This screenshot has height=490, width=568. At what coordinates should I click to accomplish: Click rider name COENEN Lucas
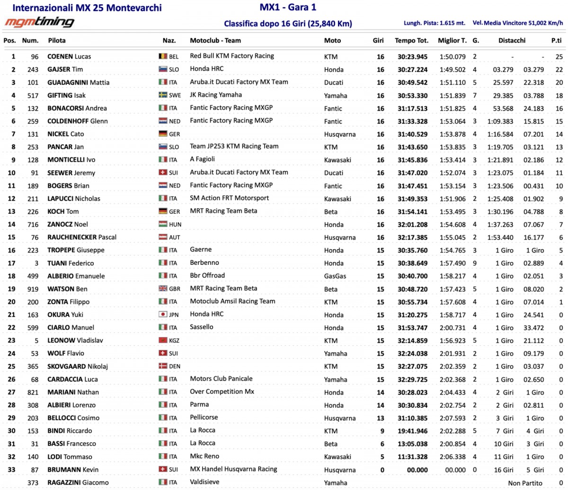(x=69, y=57)
